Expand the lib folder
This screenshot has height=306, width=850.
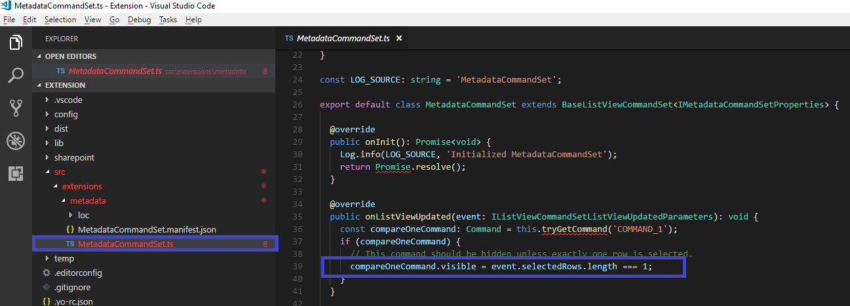(x=59, y=143)
